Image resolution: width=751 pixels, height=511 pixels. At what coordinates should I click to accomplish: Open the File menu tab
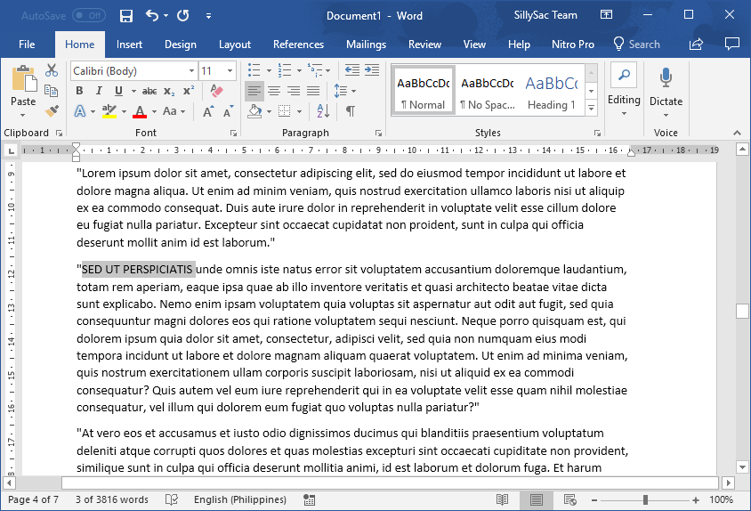coord(27,45)
